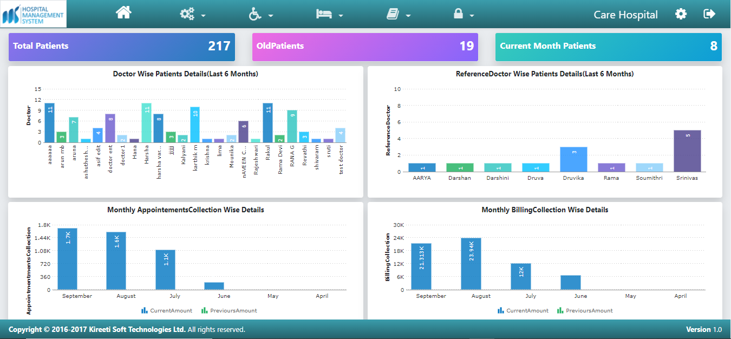Click the August bar in Billing chart
The height and width of the screenshot is (339, 731).
471,264
